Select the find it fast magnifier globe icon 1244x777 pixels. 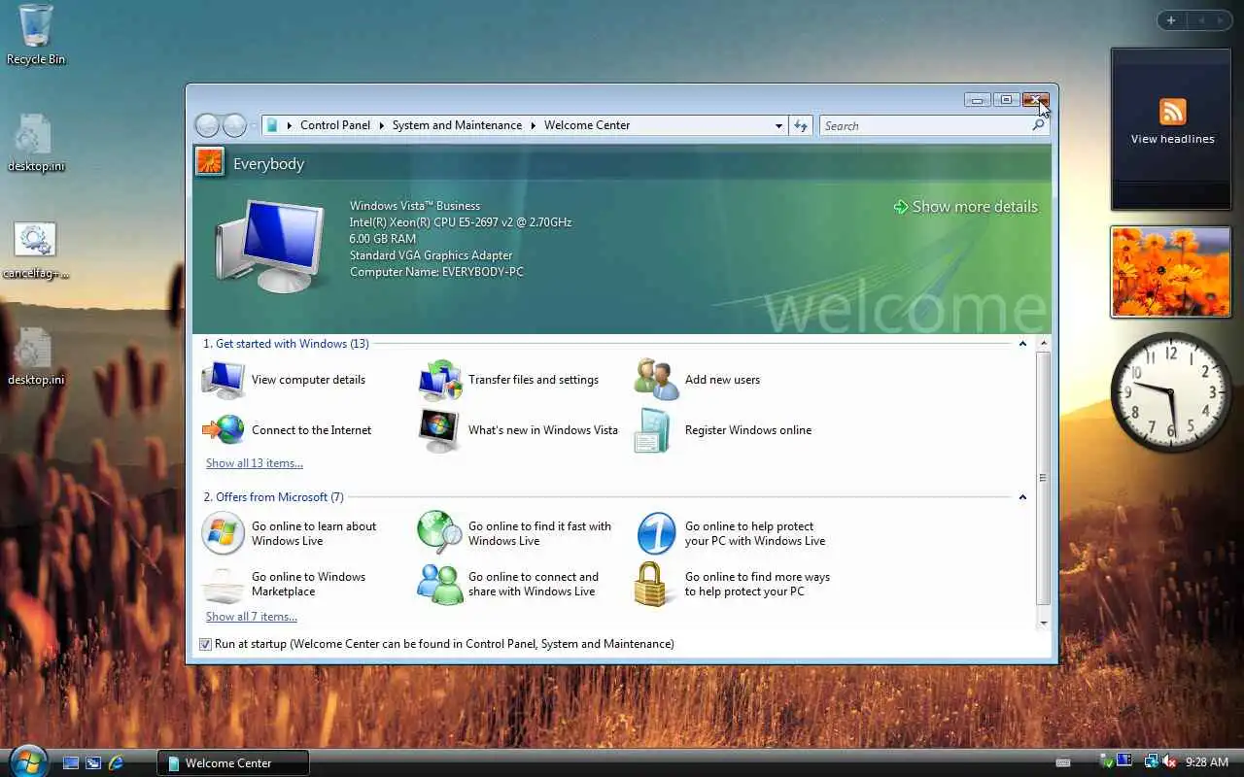[439, 533]
